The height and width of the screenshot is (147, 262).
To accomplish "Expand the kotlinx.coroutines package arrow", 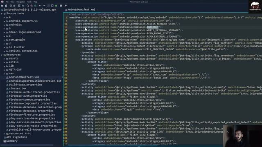I will pyautogui.click(x=5, y=51).
